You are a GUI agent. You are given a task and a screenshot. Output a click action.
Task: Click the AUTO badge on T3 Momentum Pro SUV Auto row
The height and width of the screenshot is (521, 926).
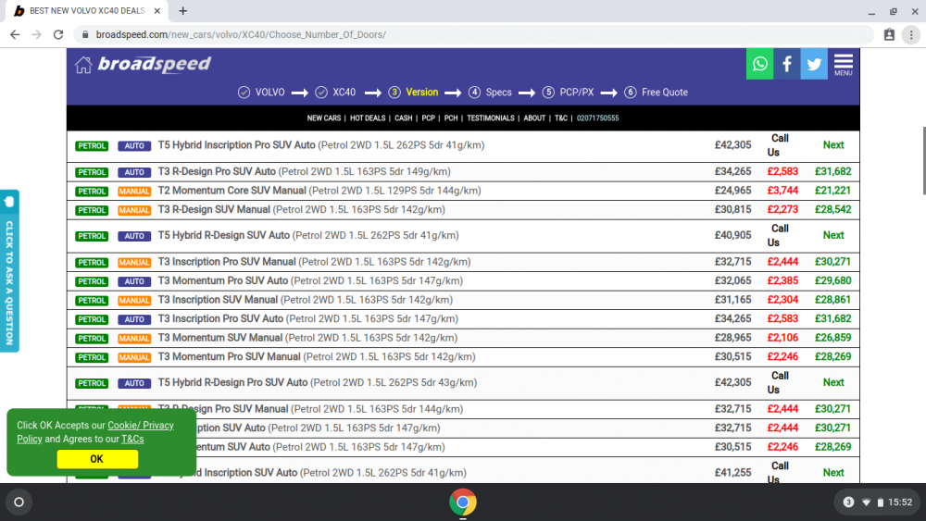point(134,281)
